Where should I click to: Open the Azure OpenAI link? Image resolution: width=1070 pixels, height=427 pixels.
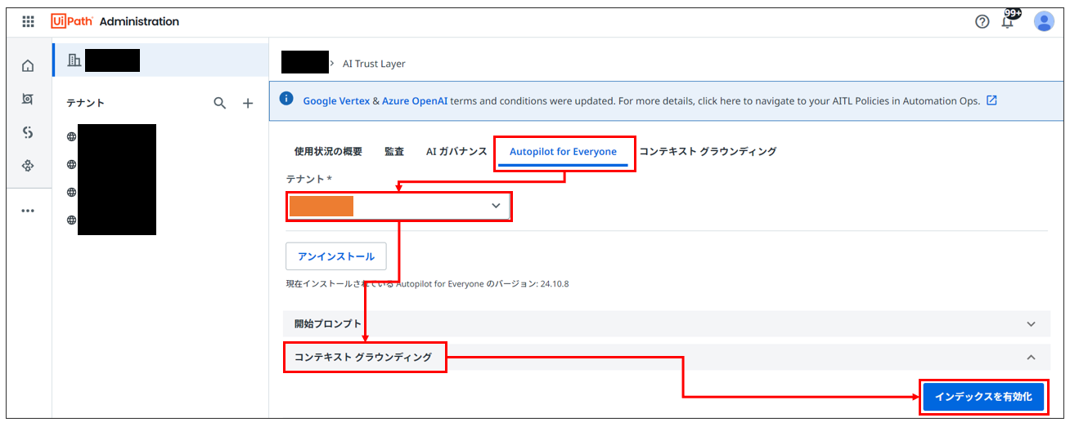(415, 101)
